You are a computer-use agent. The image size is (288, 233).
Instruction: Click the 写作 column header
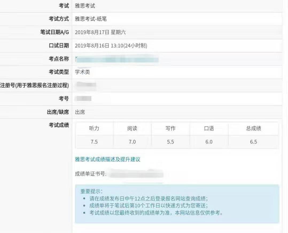click(170, 128)
